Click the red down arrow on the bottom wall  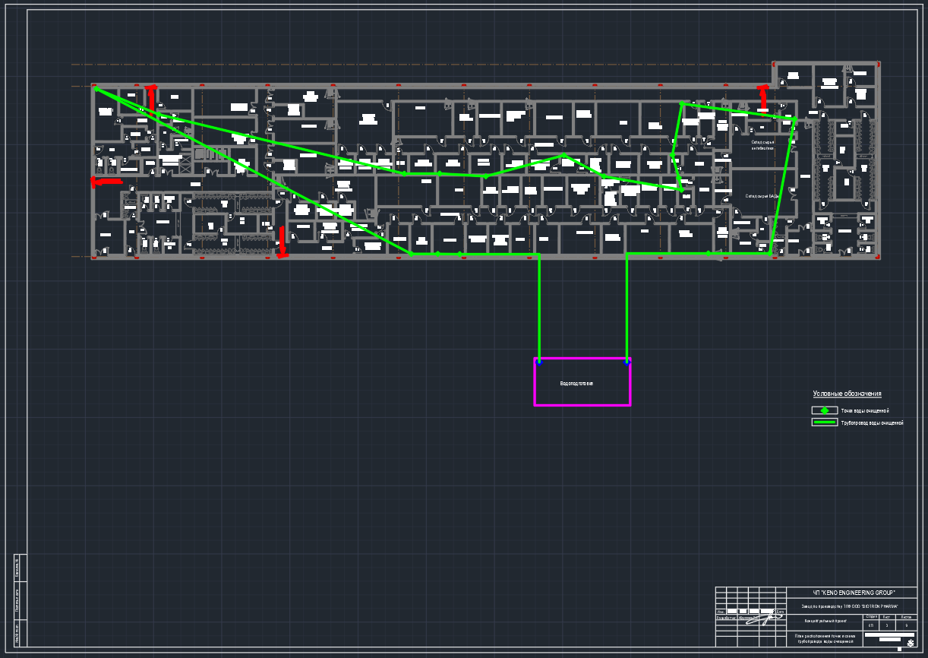click(x=282, y=242)
